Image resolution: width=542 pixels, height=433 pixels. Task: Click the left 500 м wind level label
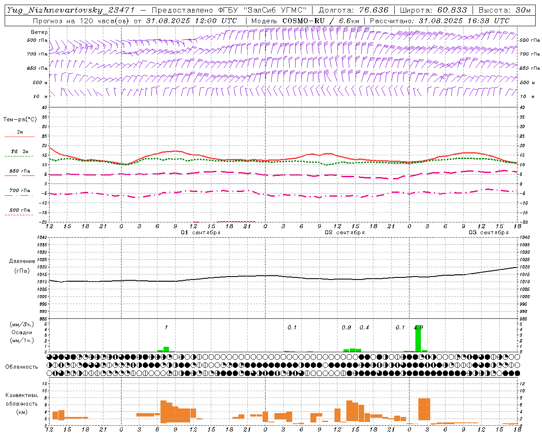(x=40, y=82)
